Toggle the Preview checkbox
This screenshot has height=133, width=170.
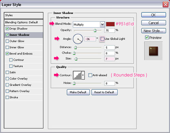[x=147, y=38]
